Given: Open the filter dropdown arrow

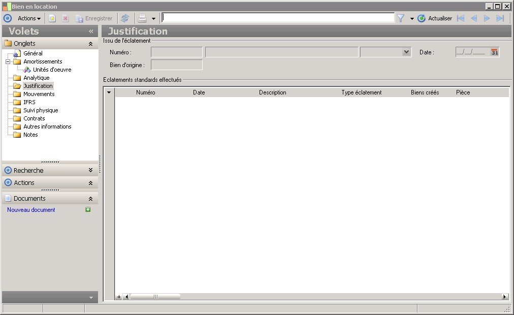Looking at the screenshot, I should pyautogui.click(x=412, y=19).
